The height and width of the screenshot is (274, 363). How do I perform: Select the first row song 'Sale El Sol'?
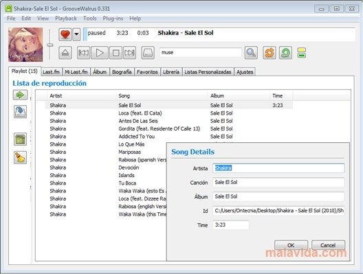pos(130,105)
